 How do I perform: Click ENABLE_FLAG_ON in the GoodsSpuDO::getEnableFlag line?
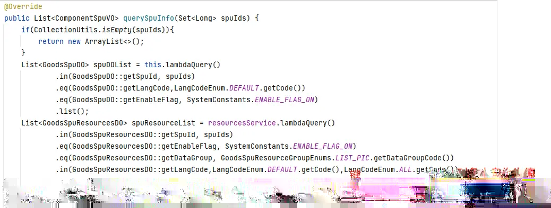tap(285, 100)
